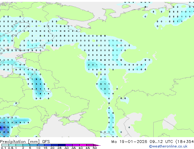Select the 45–50 mm legend swatch
194x149 pixels.
point(90,145)
